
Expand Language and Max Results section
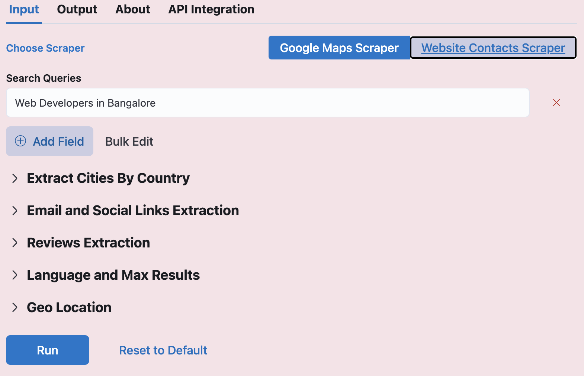click(x=106, y=275)
